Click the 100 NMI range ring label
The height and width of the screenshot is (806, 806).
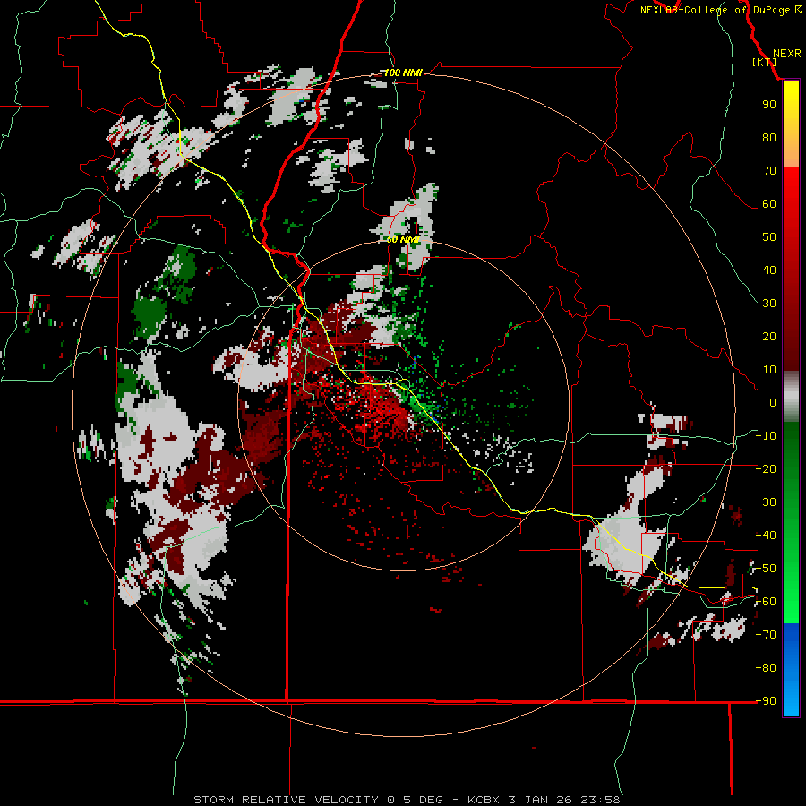click(x=403, y=73)
